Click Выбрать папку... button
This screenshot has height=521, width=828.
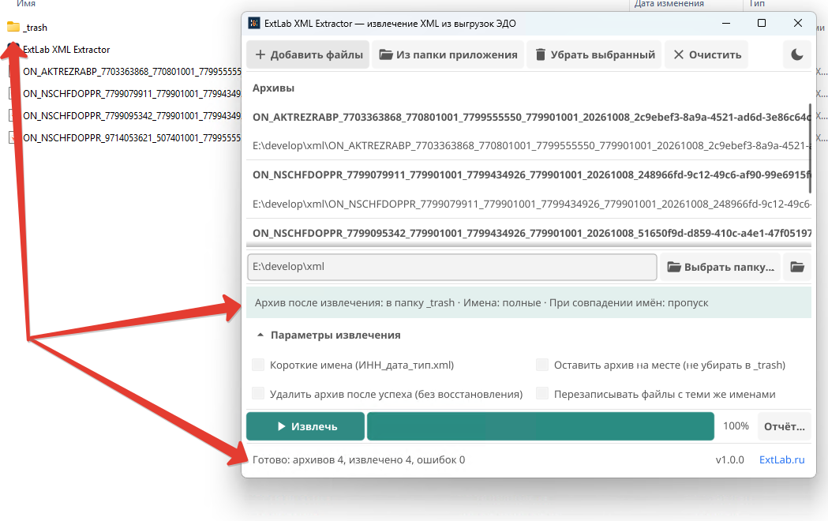pos(721,267)
